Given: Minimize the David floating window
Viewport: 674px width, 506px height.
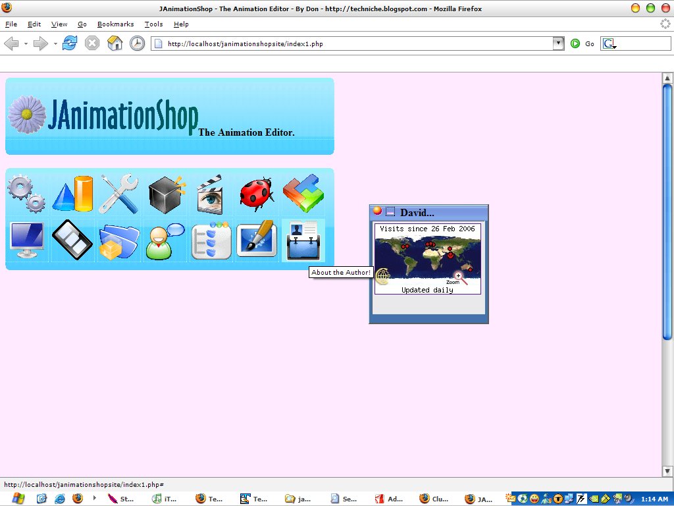Looking at the screenshot, I should point(390,211).
